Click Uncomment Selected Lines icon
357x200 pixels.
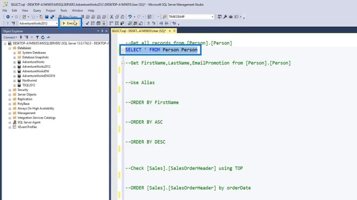[x=154, y=23]
